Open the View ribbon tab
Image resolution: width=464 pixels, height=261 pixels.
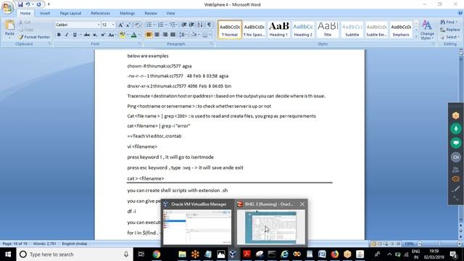click(170, 13)
